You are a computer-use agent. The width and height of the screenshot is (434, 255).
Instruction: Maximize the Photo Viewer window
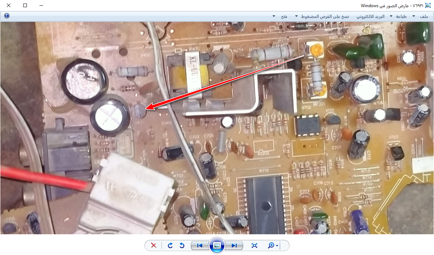(x=25, y=5)
